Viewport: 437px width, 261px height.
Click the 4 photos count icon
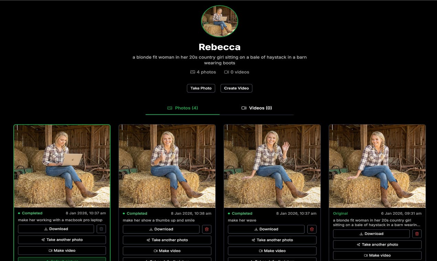pos(193,72)
